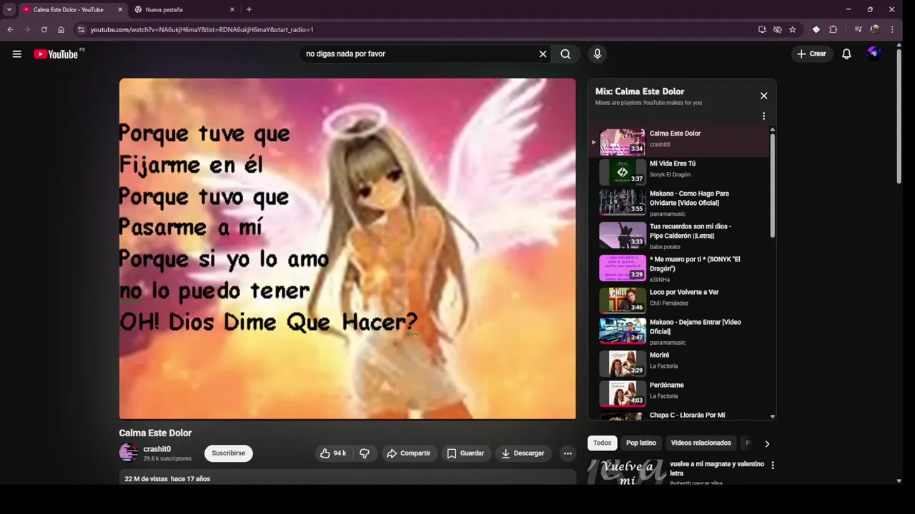The height and width of the screenshot is (514, 915).
Task: Install app icon in address bar
Action: click(762, 29)
